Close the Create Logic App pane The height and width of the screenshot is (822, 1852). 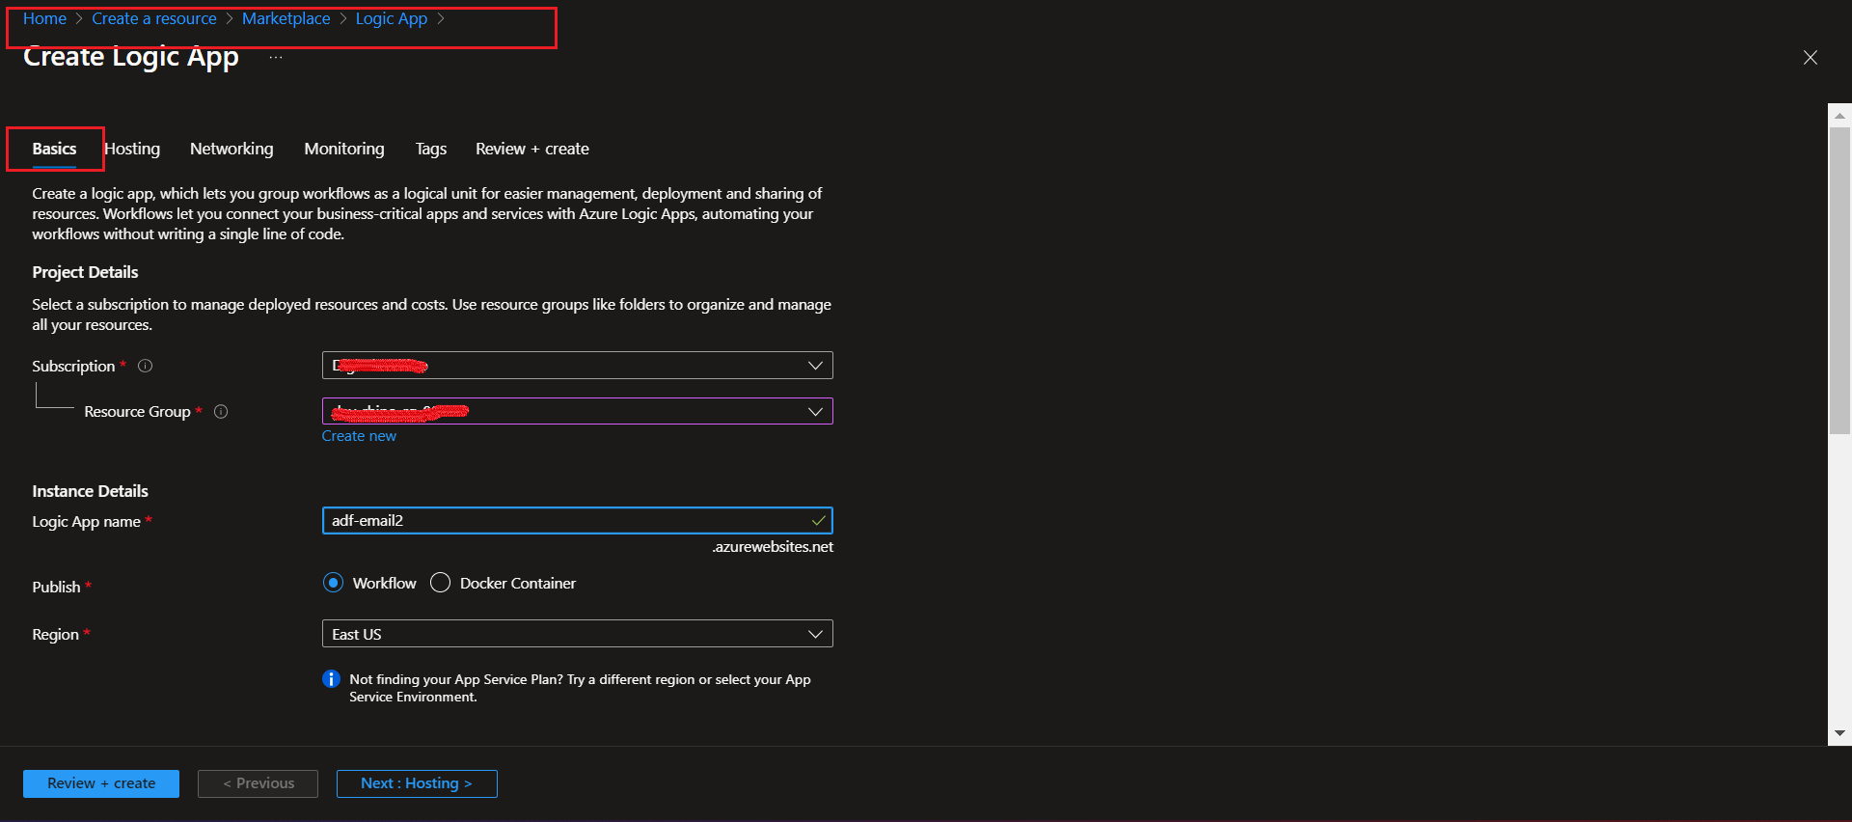point(1811,58)
